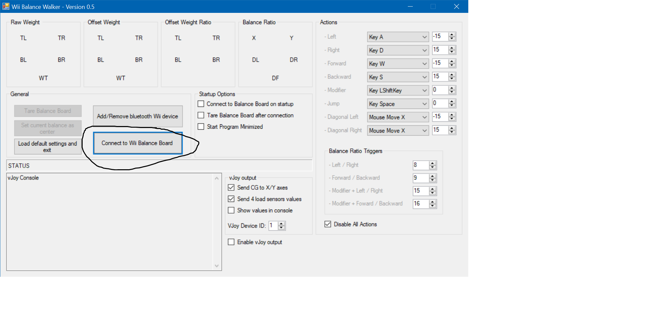Viewport: 661px width, 322px height.
Task: Open the Left action Key A dropdown
Action: (x=398, y=37)
